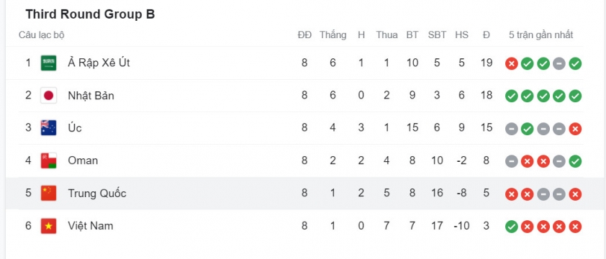Select the Trung Quốc team row name

(97, 193)
